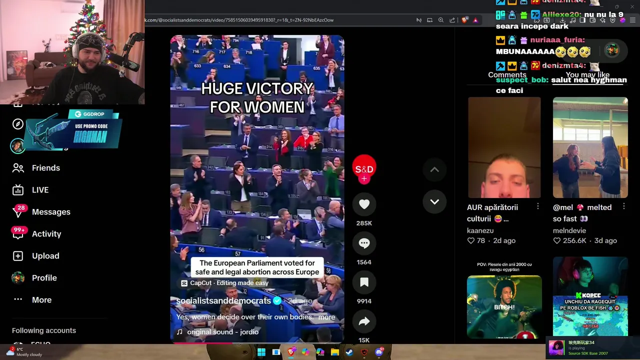Click the verified badge next to socialistsanddemocrats

277,300
